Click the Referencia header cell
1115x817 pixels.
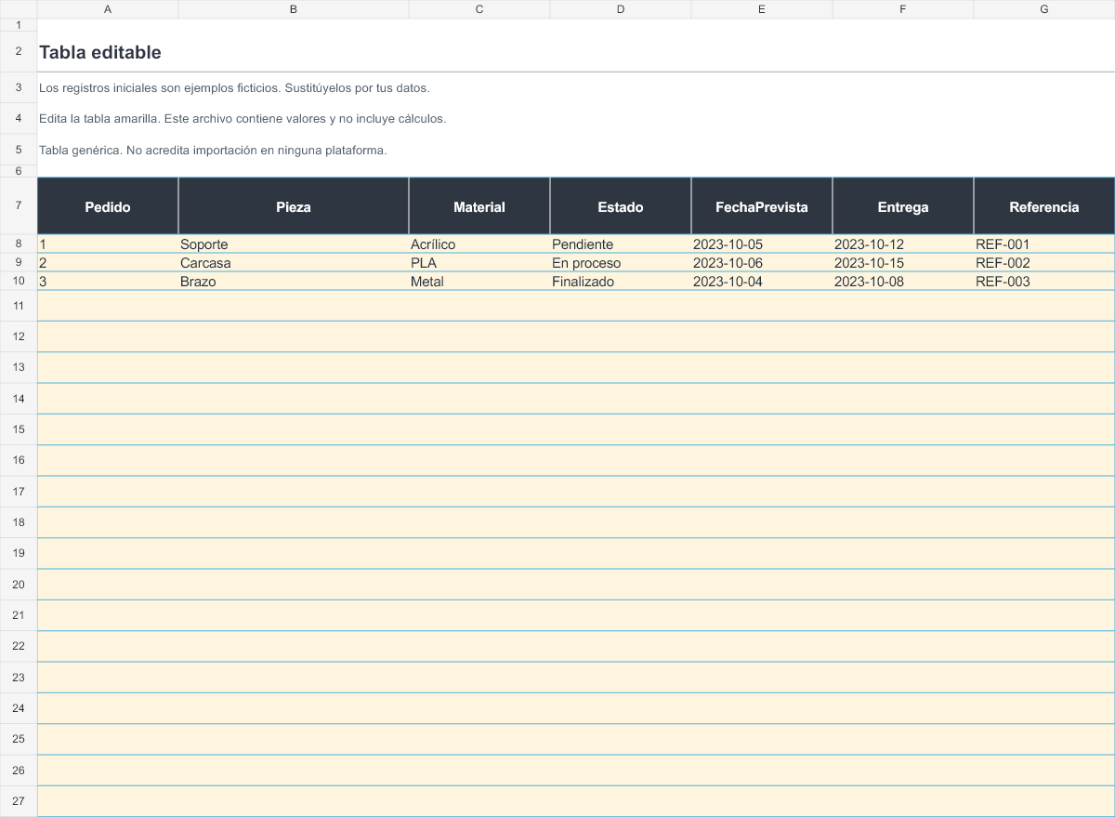point(1044,206)
